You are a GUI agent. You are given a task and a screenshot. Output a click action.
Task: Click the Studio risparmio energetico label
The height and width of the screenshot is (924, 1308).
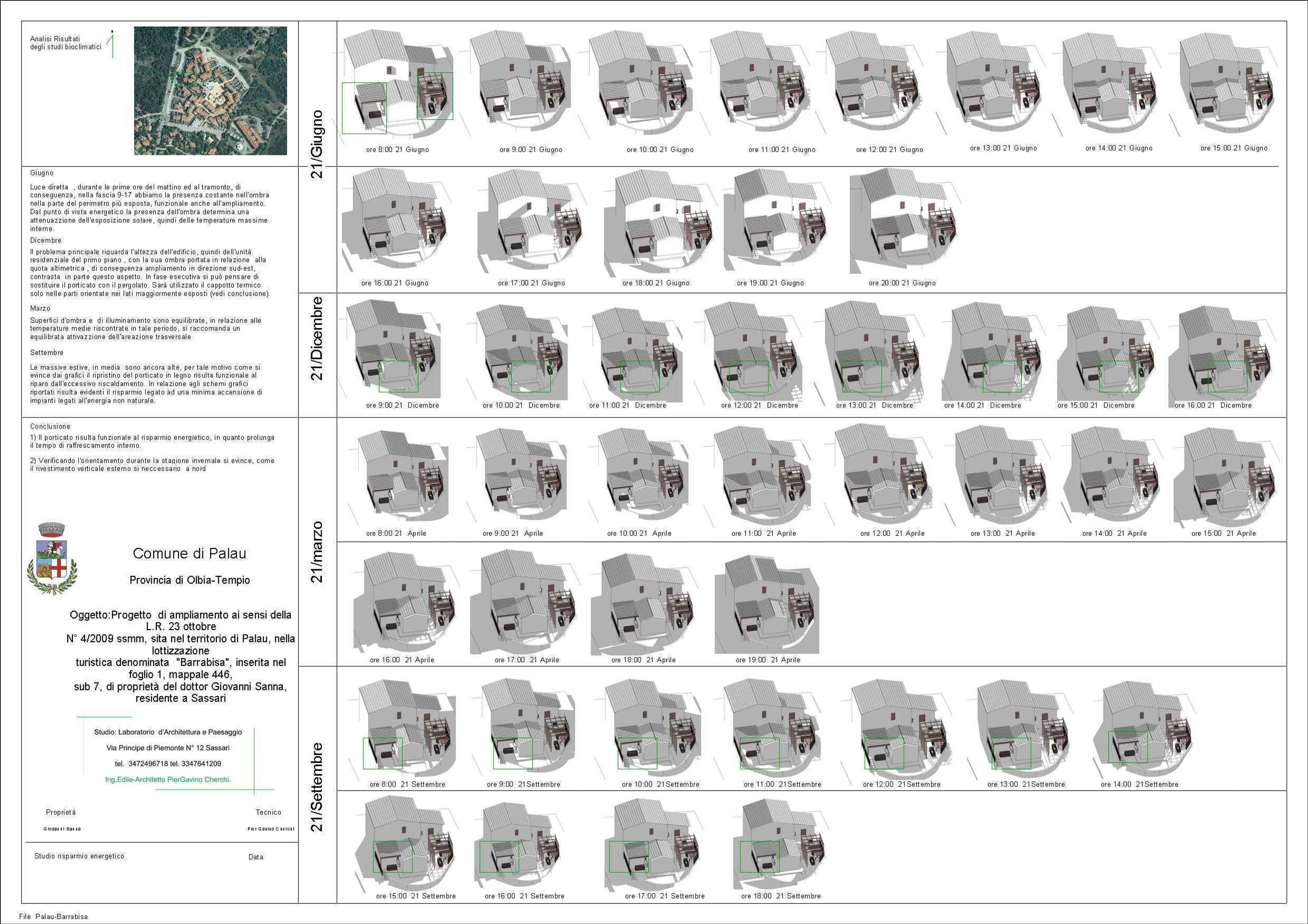point(79,856)
